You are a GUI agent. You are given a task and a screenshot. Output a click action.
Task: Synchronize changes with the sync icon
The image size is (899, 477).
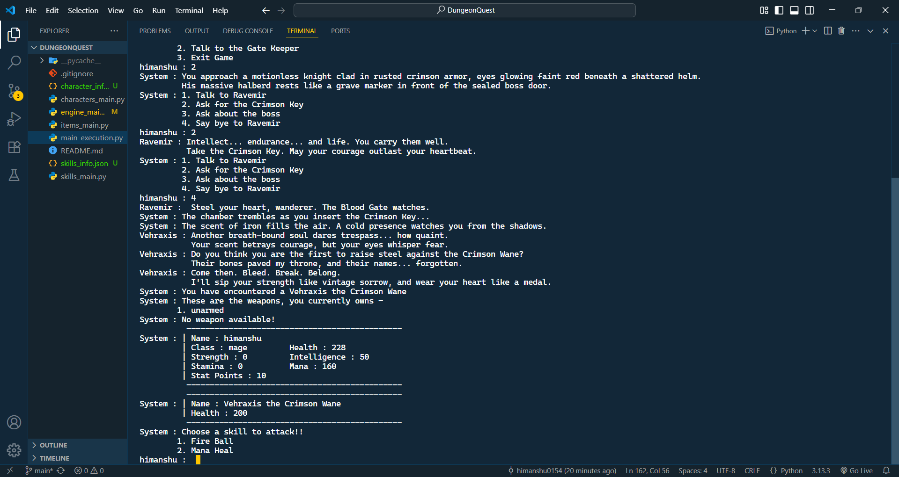coord(61,470)
